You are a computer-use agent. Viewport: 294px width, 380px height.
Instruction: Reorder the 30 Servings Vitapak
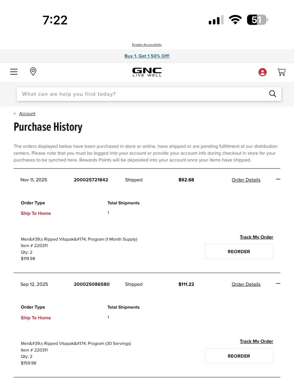[239, 356]
